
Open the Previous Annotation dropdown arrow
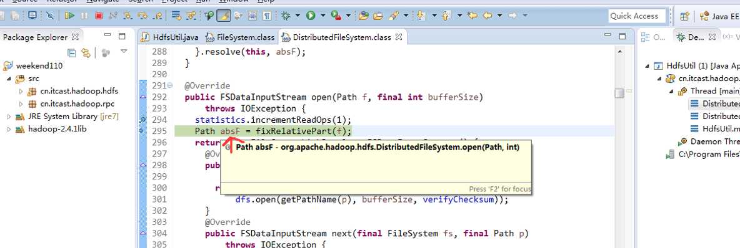point(459,16)
